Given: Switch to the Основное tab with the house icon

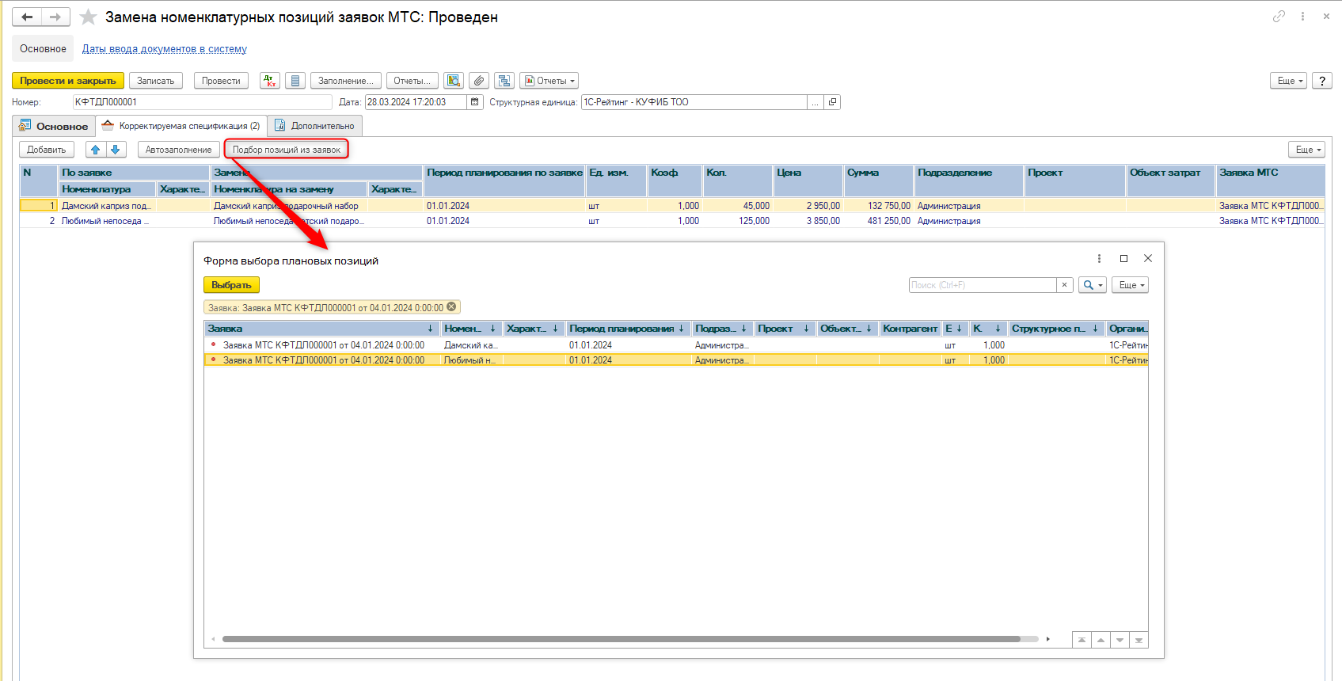Looking at the screenshot, I should click(x=54, y=126).
